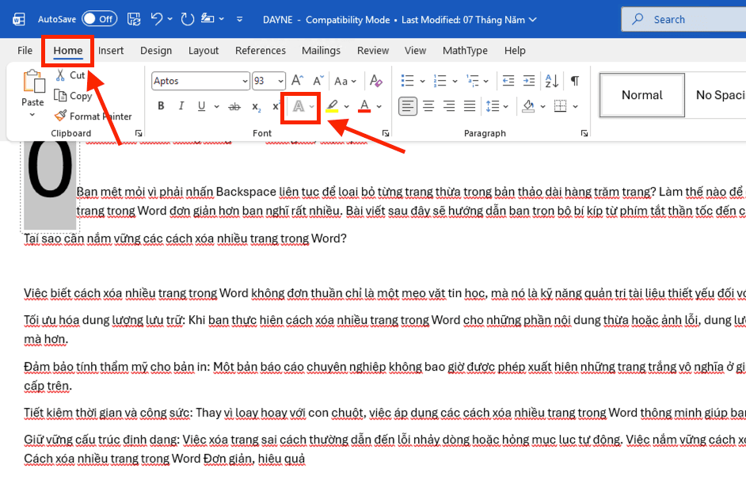
Task: Open the Help tab
Action: pyautogui.click(x=515, y=51)
